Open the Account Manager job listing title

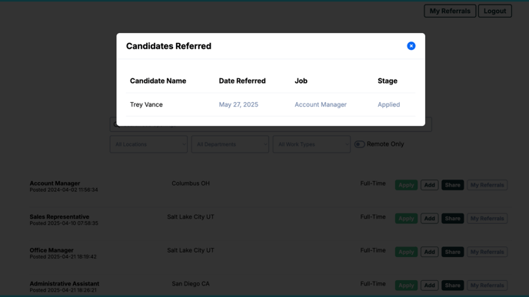[x=55, y=183]
